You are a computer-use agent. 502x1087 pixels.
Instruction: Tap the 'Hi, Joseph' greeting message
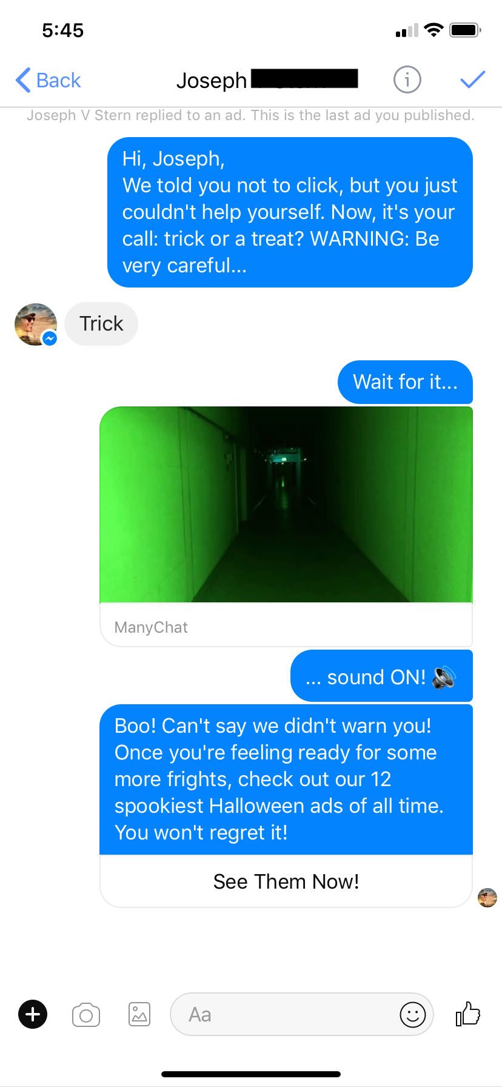(290, 212)
